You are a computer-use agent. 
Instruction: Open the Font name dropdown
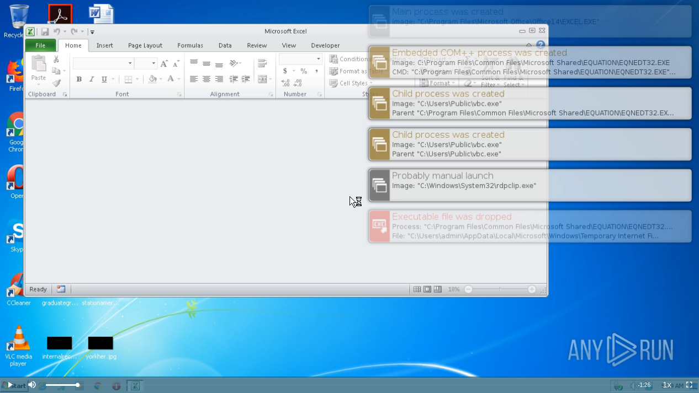click(x=130, y=63)
